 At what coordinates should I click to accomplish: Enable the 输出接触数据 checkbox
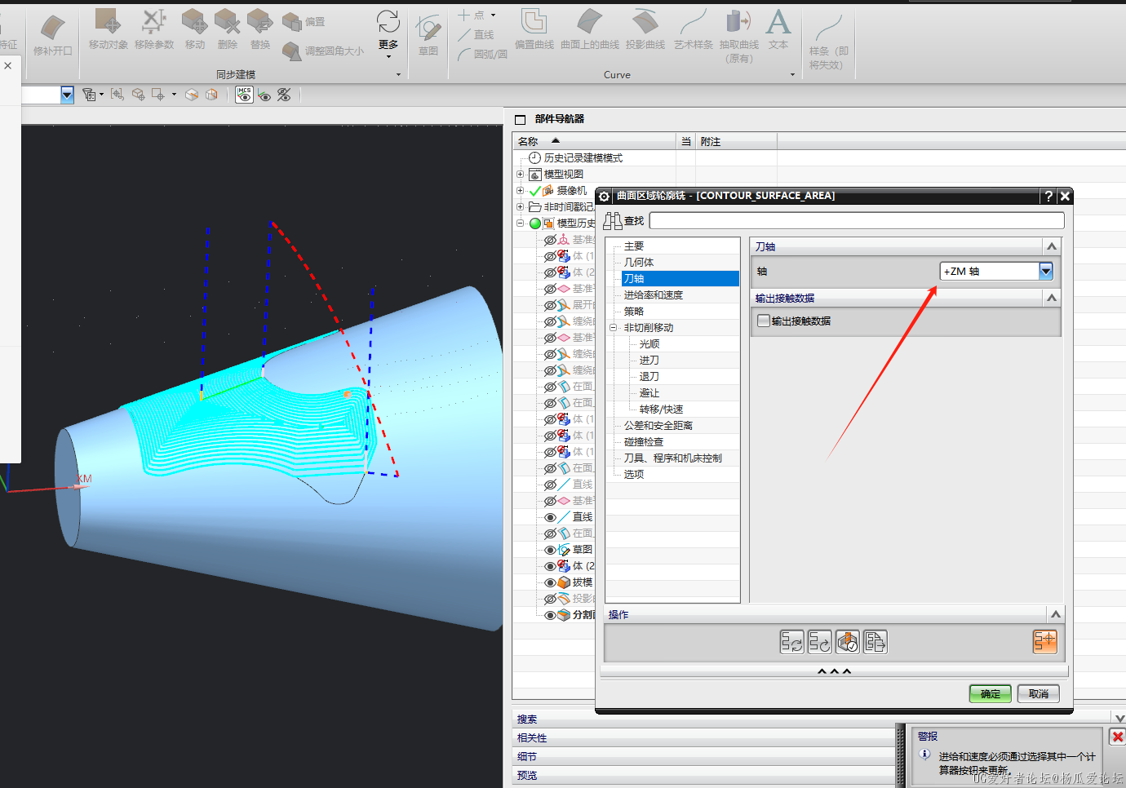click(x=763, y=321)
